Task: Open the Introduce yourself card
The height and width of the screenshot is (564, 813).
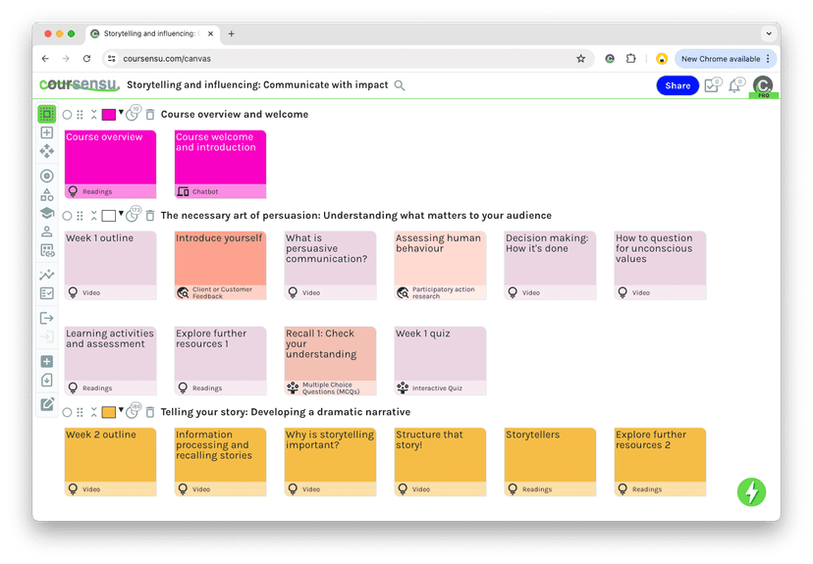Action: click(x=220, y=265)
